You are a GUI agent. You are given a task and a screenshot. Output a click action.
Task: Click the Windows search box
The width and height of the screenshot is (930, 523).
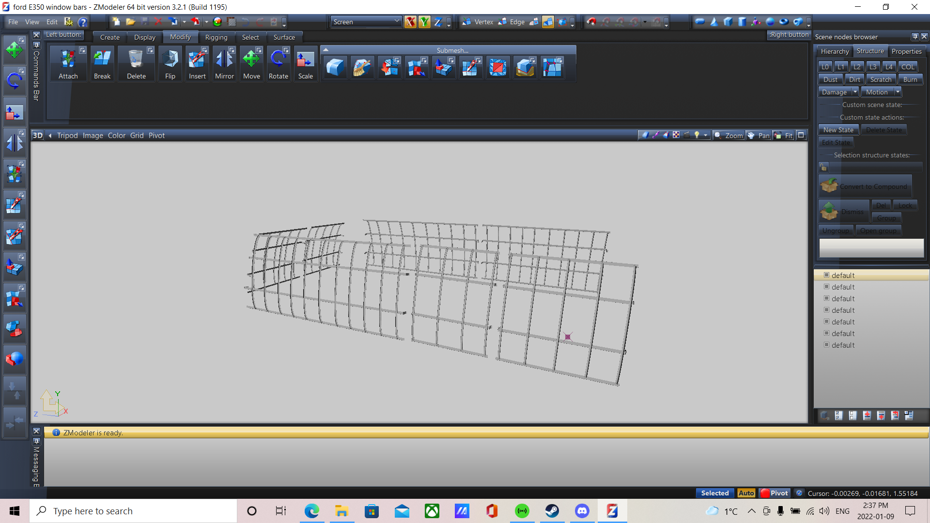(134, 511)
